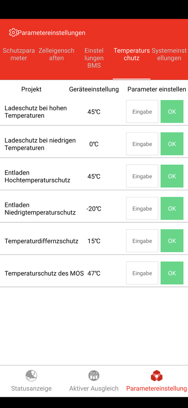Click Eingabe field for Ladeschutz hohe Temperaturen
This screenshot has height=408, width=188.
coord(142,112)
